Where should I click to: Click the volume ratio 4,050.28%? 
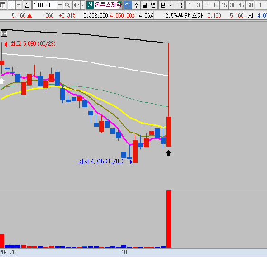click(x=122, y=16)
